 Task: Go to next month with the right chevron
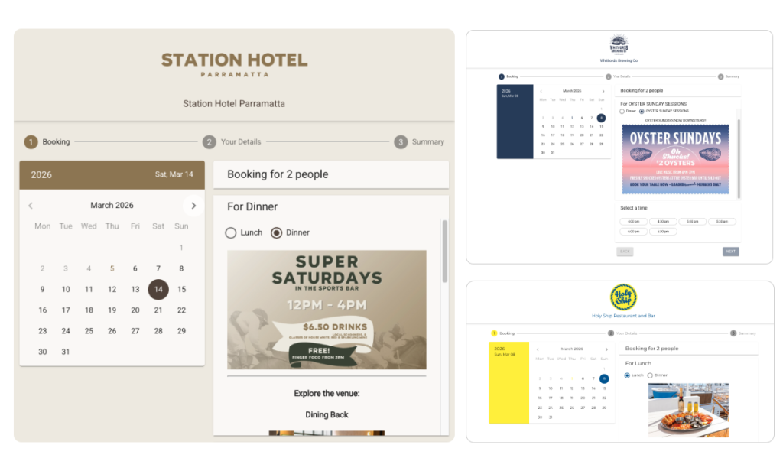click(x=193, y=205)
